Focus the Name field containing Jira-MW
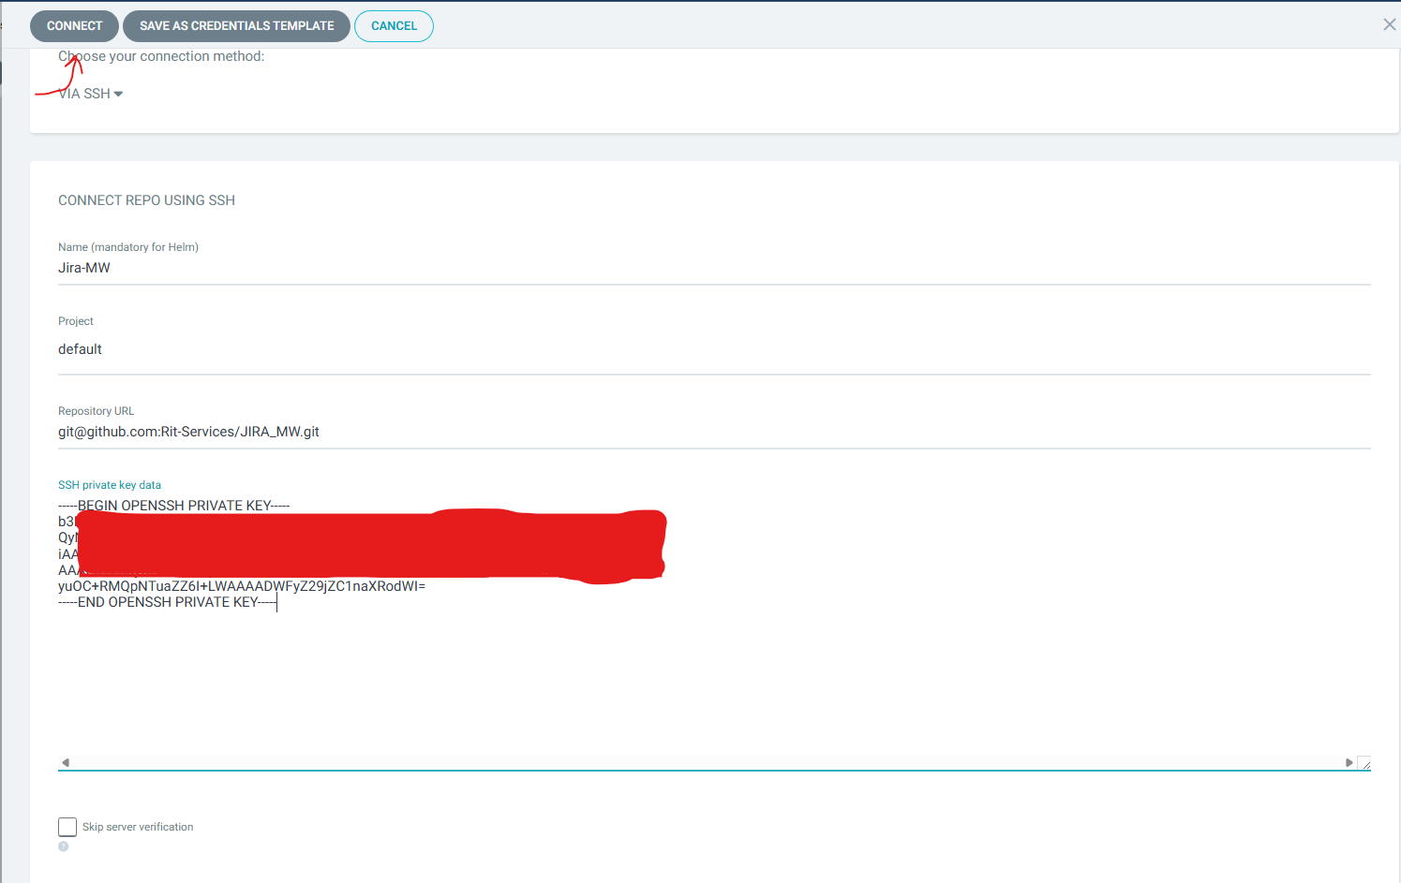 pos(714,268)
